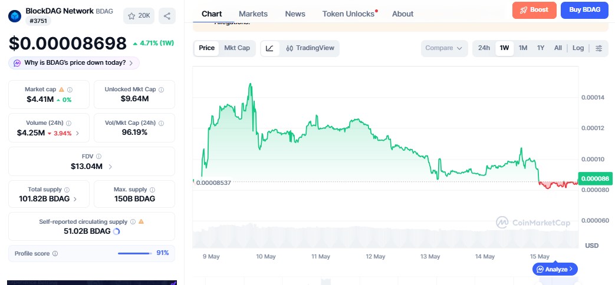This screenshot has width=615, height=285.
Task: Click the BlockDAG Network coin logo
Action: click(x=15, y=16)
